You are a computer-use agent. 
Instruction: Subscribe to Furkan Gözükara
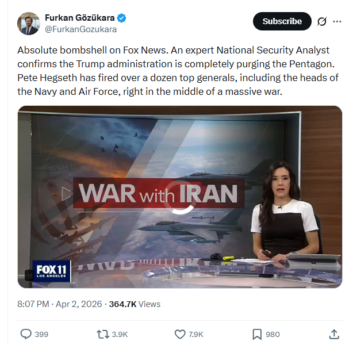pyautogui.click(x=282, y=21)
